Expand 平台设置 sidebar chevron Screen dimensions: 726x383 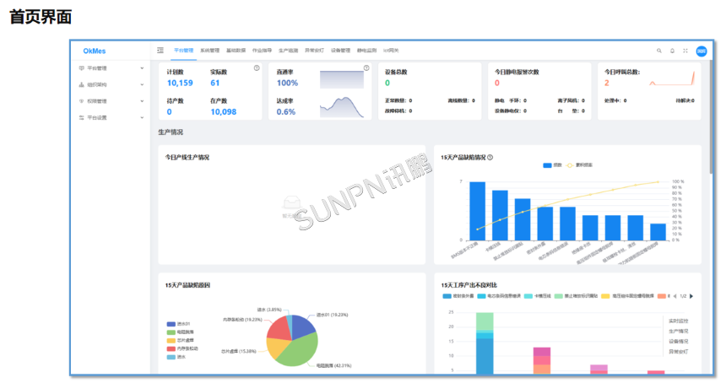[x=142, y=117]
